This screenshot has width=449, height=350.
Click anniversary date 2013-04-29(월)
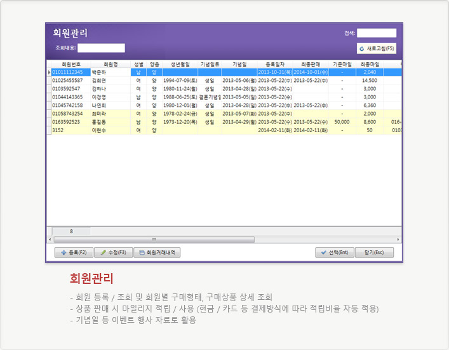239,122
